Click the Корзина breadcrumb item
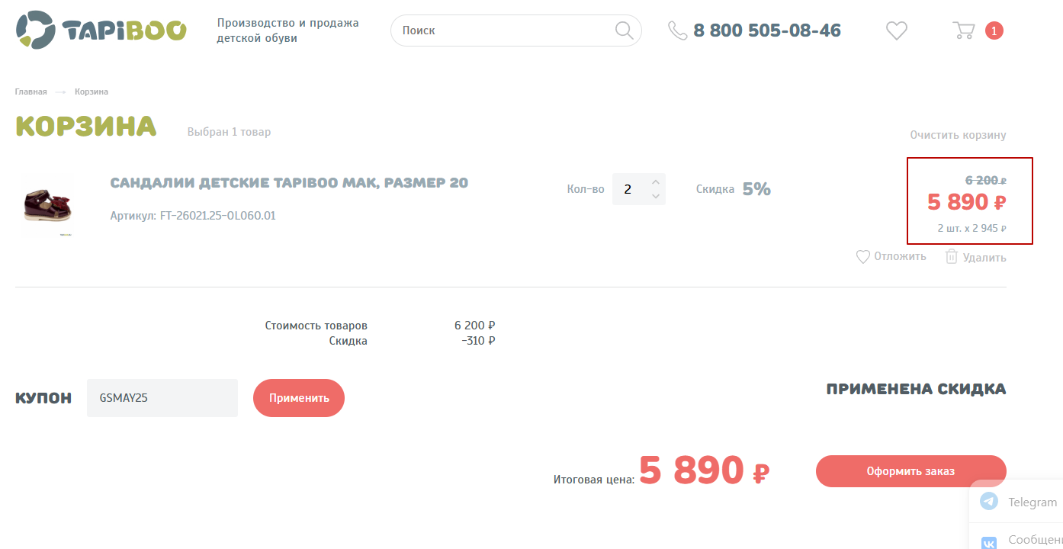This screenshot has height=549, width=1063. point(92,91)
